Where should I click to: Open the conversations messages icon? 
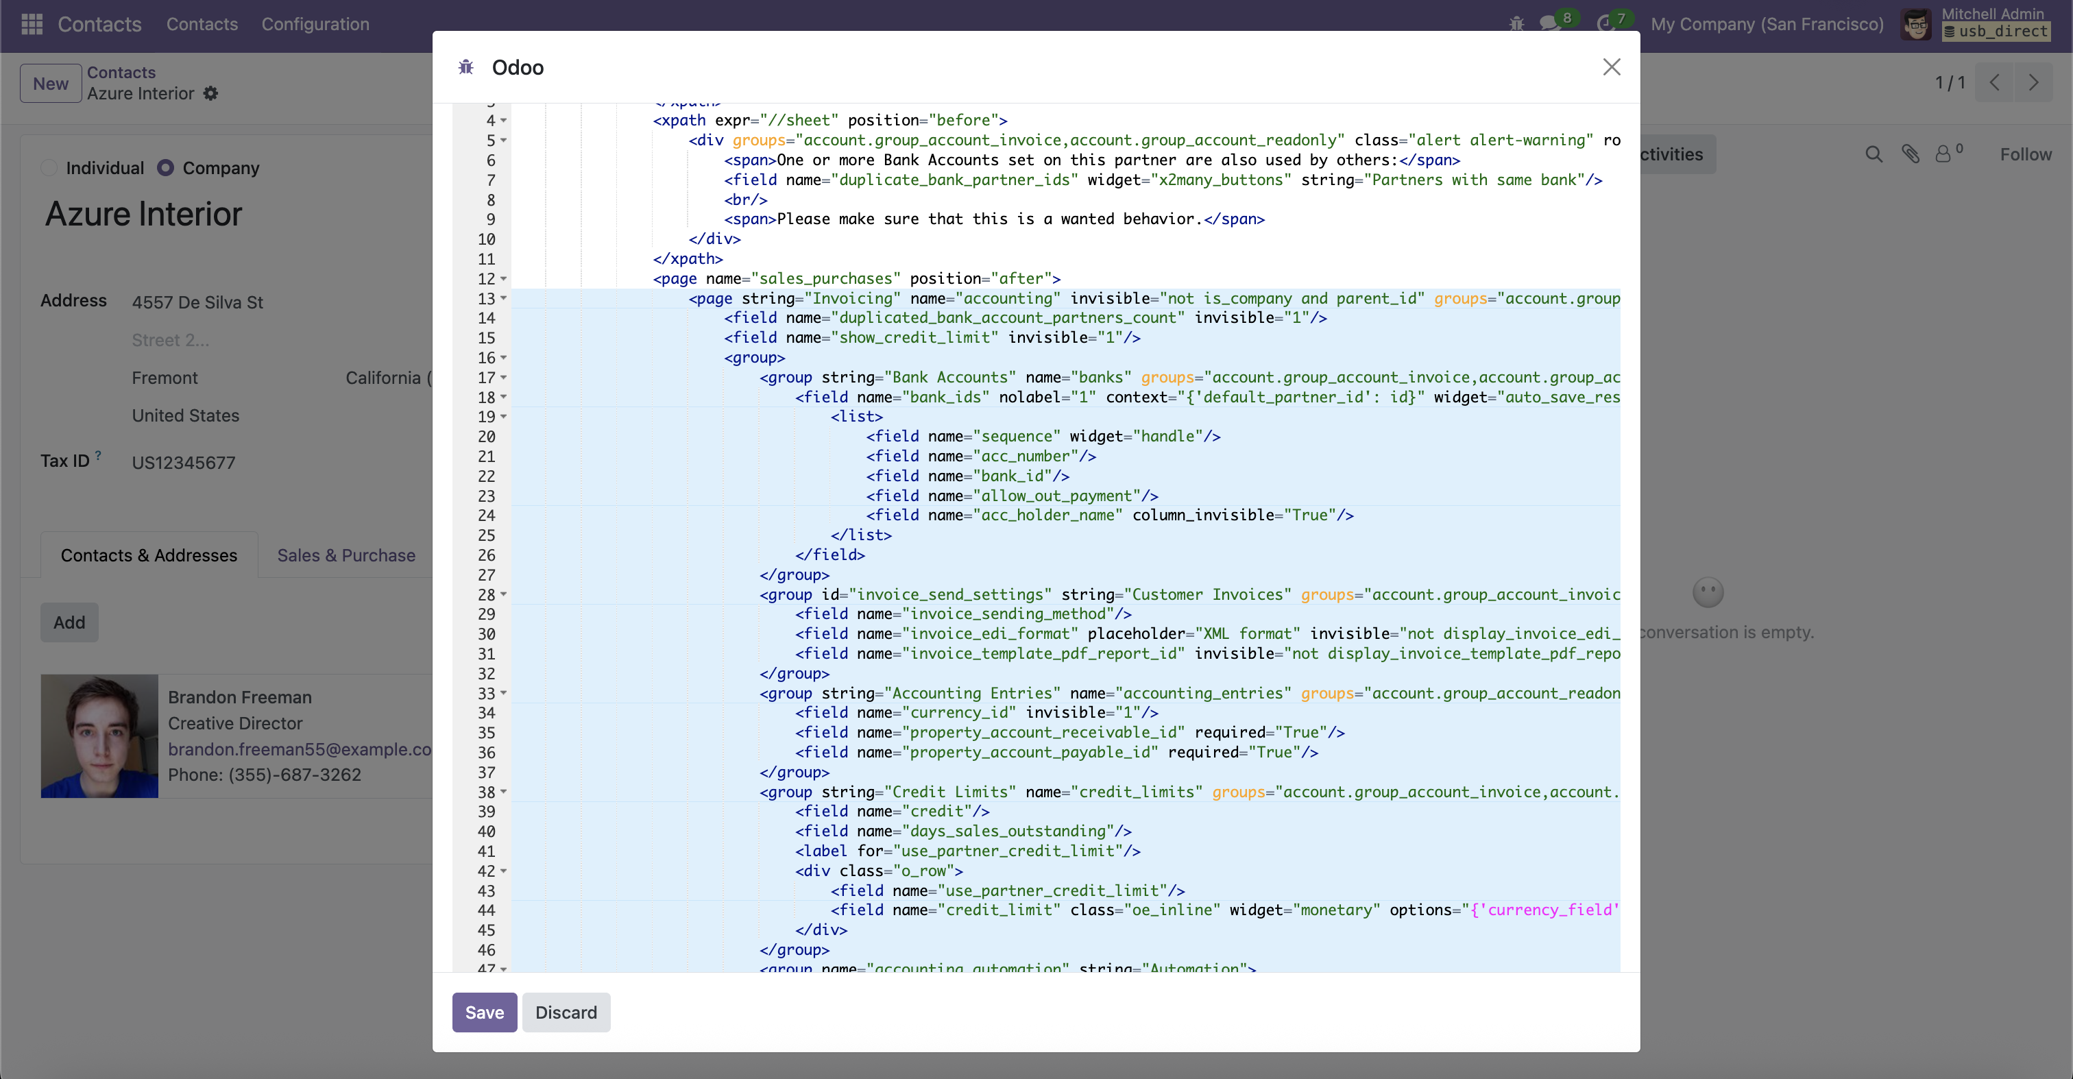tap(1550, 24)
